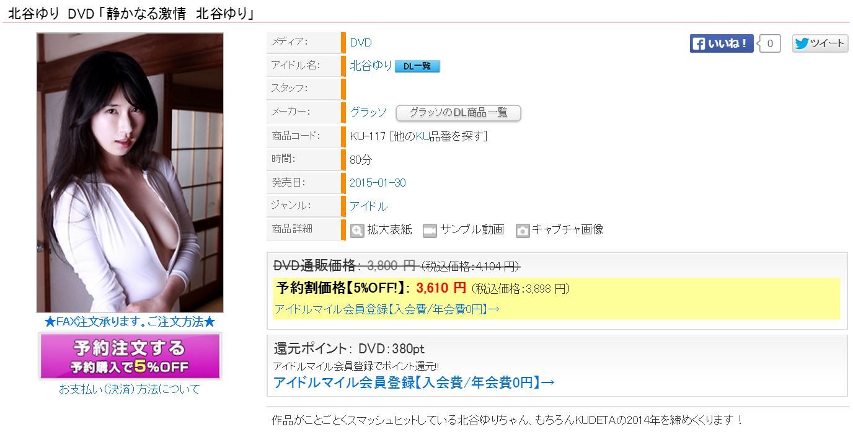Click the DVD cover thumbnail image

[x=130, y=173]
